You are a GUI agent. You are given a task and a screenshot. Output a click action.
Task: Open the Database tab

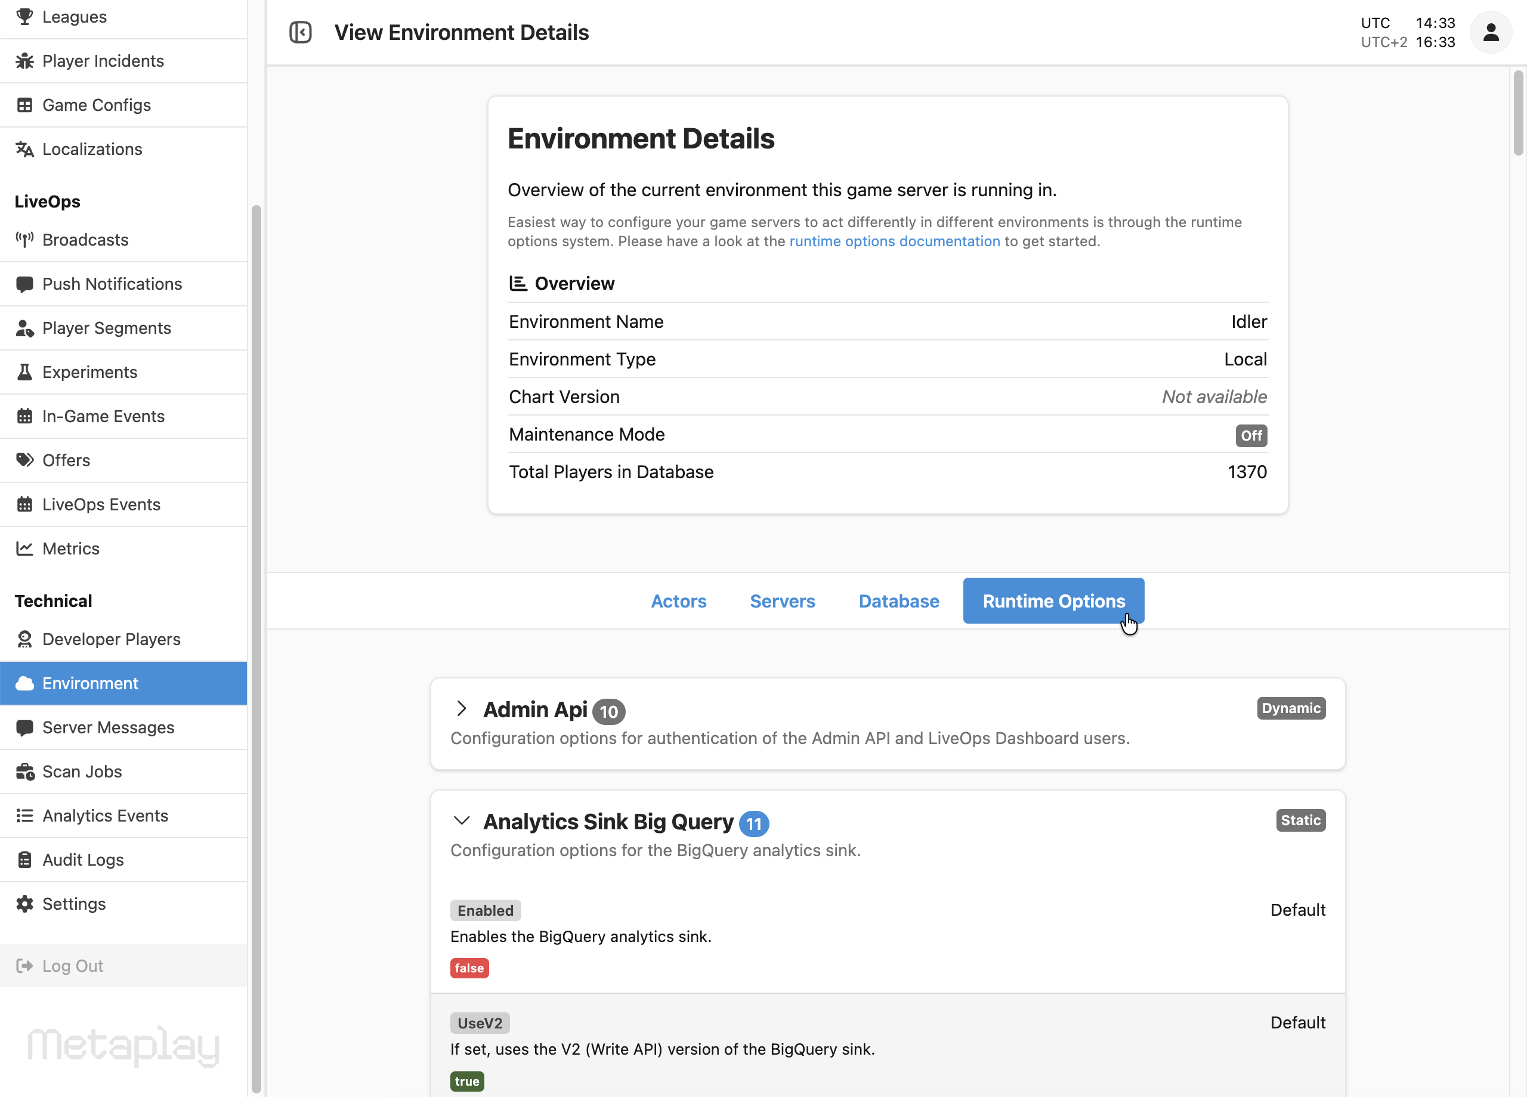coord(899,601)
